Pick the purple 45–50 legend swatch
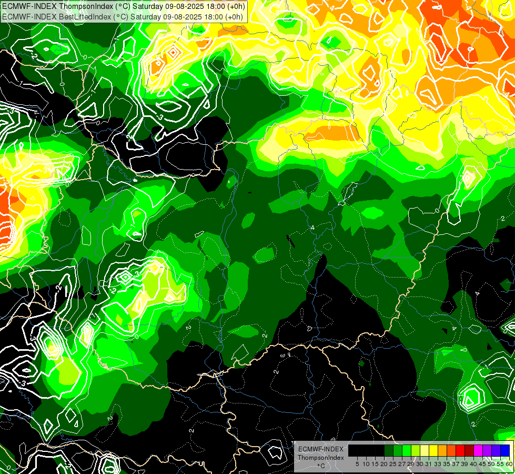This screenshot has width=515, height=474. [x=487, y=450]
